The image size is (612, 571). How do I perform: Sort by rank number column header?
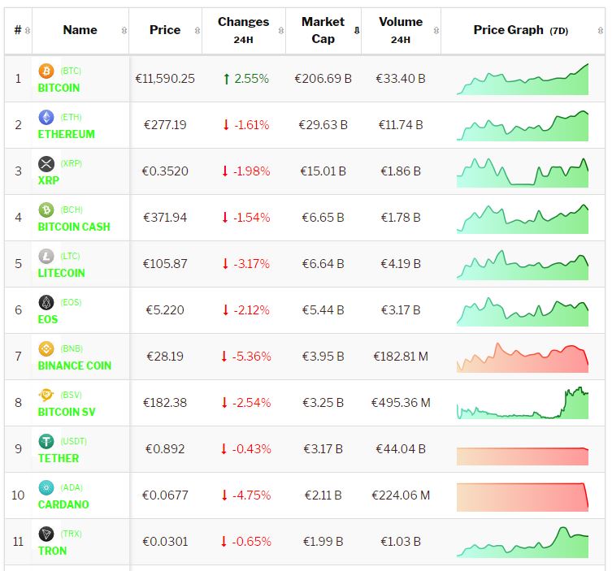click(18, 30)
